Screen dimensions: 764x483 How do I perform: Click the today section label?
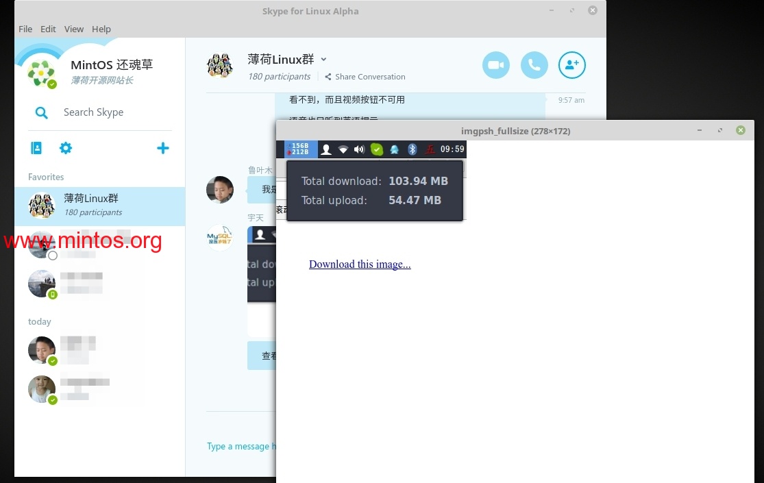click(x=40, y=322)
